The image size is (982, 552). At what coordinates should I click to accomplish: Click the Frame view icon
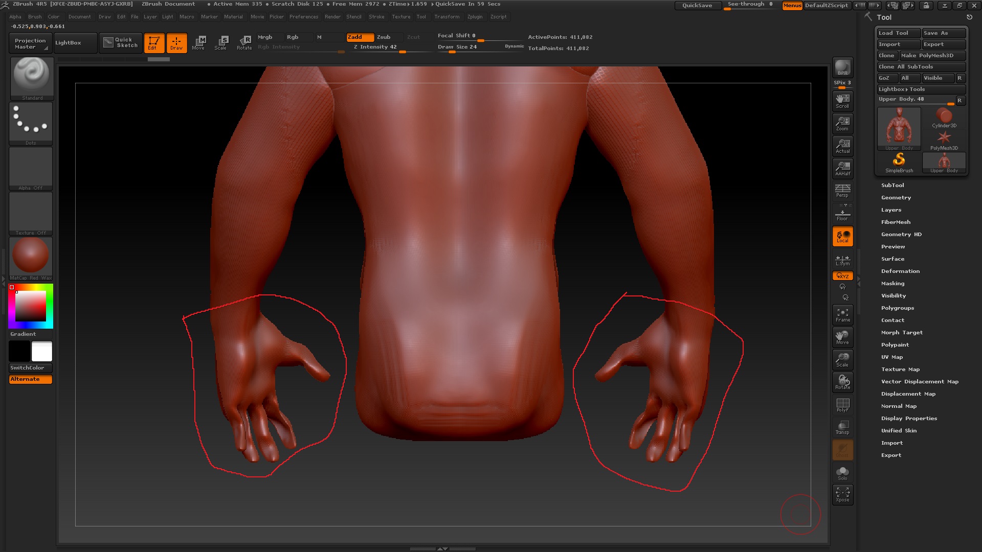pos(842,315)
